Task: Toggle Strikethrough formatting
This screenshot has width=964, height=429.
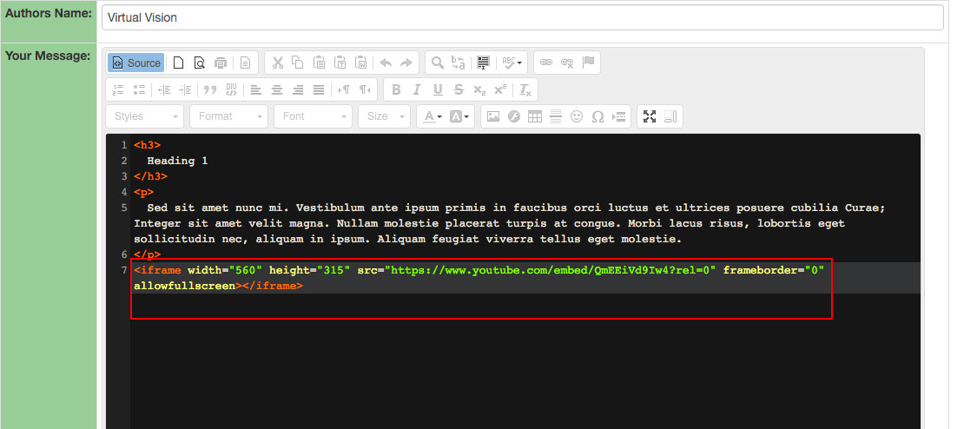Action: (459, 89)
